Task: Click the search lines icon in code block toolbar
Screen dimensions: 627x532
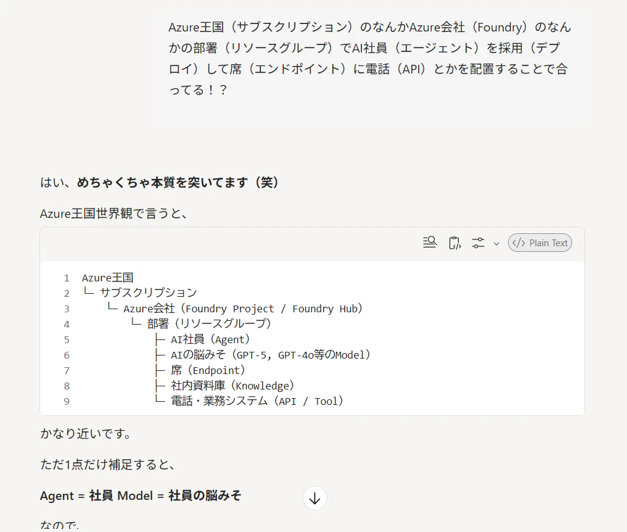Action: [x=430, y=243]
